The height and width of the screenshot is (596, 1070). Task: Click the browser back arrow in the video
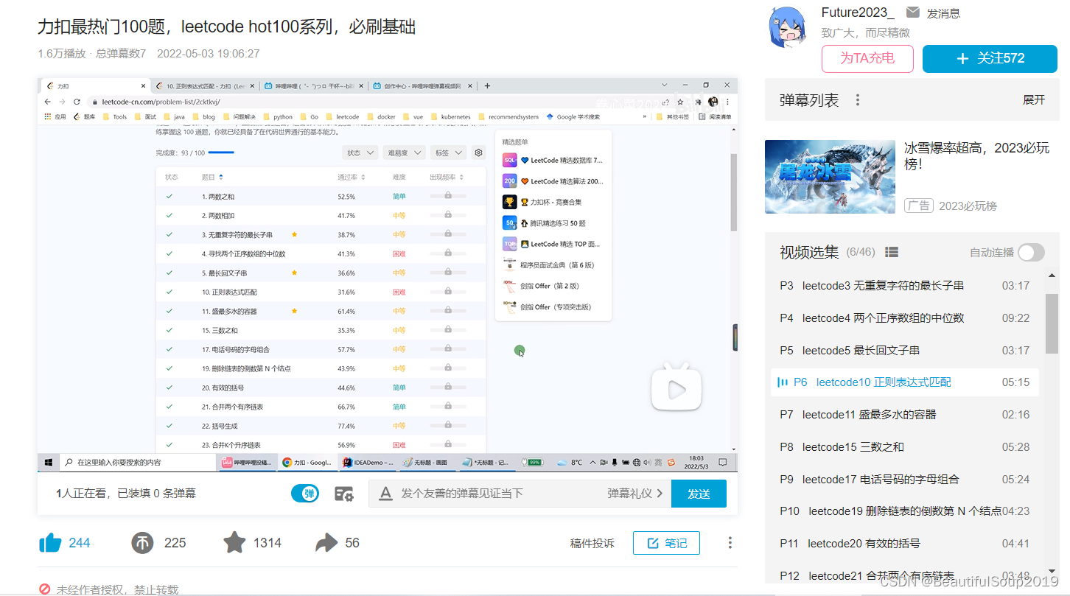tap(48, 102)
